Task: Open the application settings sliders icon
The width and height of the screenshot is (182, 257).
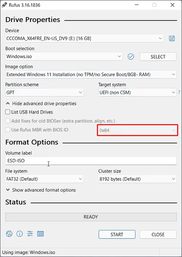Action: [30, 234]
